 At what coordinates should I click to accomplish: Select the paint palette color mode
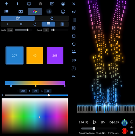pyautogui.click(x=18, y=18)
